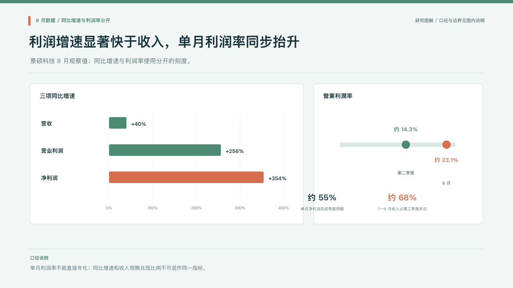Image resolution: width=513 pixels, height=288 pixels.
Task: Select the caption 7—8 月收入占第三季度共识
Action: coord(402,209)
